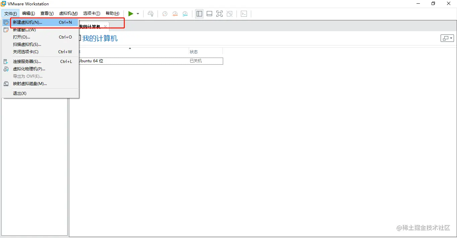The height and width of the screenshot is (238, 457).
Task: Click the 我的计算机 heading
Action: pos(100,38)
